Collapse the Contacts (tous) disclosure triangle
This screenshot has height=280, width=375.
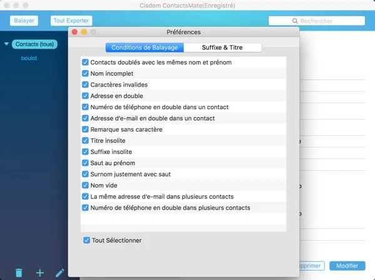pos(6,44)
